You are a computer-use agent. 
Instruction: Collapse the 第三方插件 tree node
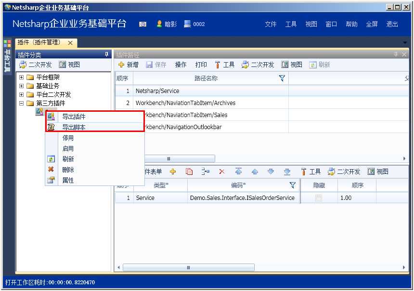tap(21, 103)
